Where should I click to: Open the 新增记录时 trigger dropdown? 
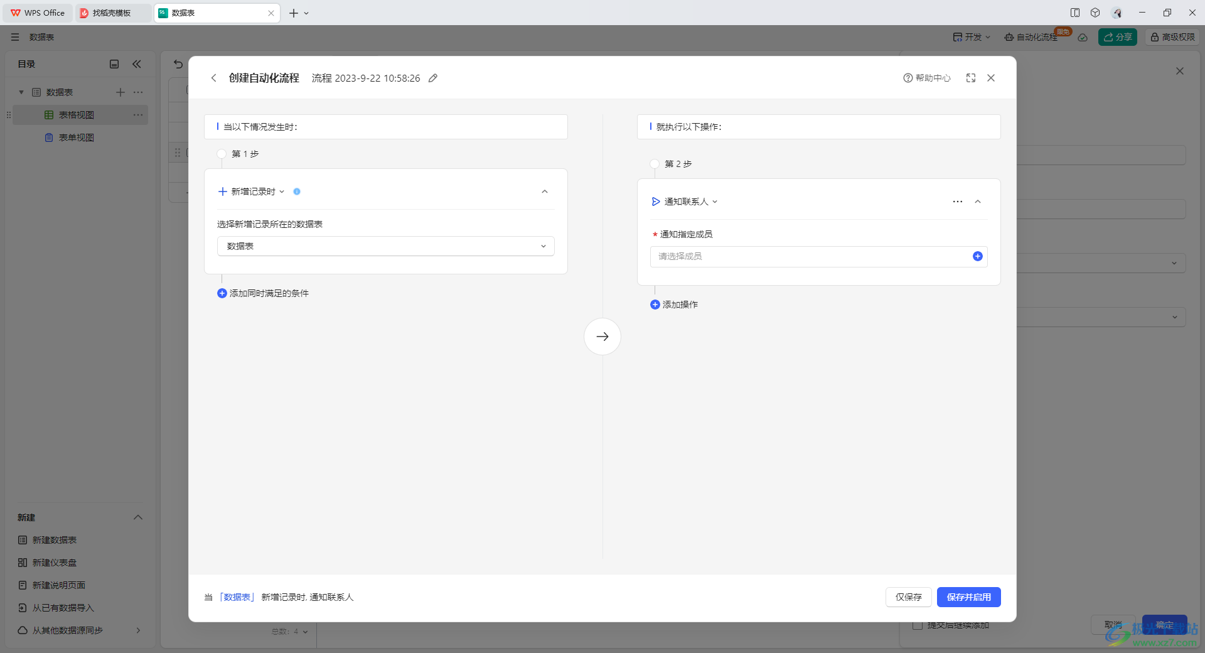coord(251,192)
